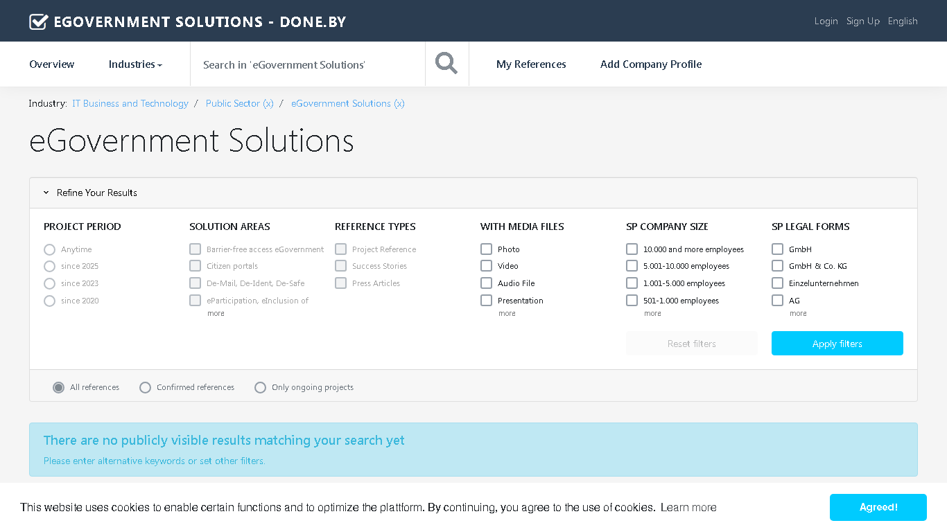This screenshot has width=947, height=532.
Task: Click the Apply filters button
Action: [837, 344]
